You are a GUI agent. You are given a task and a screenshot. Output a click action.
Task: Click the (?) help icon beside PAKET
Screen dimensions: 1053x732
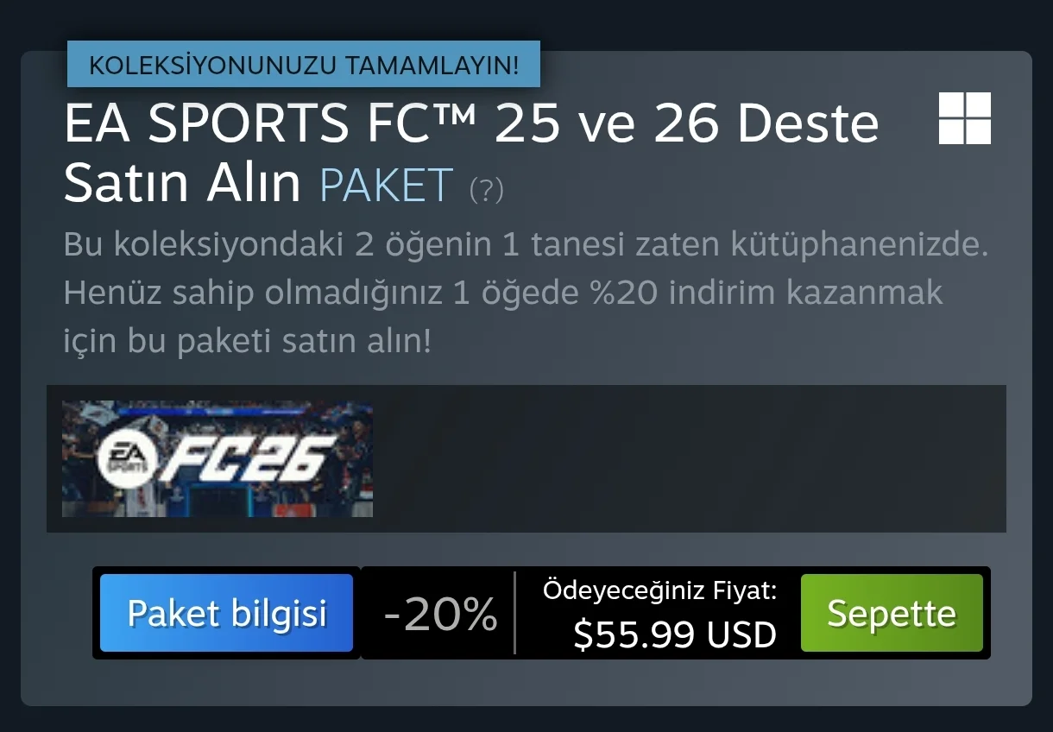486,188
